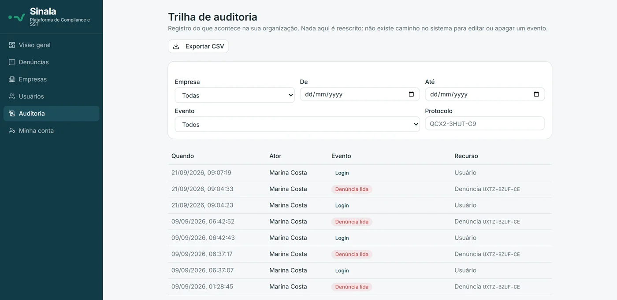Click Denúncia lida badge in 06:37:17 row
Image resolution: width=617 pixels, height=300 pixels.
point(352,255)
